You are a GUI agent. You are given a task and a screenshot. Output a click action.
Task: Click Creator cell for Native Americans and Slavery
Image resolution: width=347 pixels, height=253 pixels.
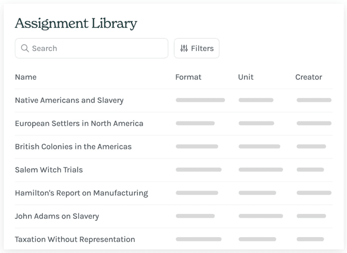(x=313, y=101)
